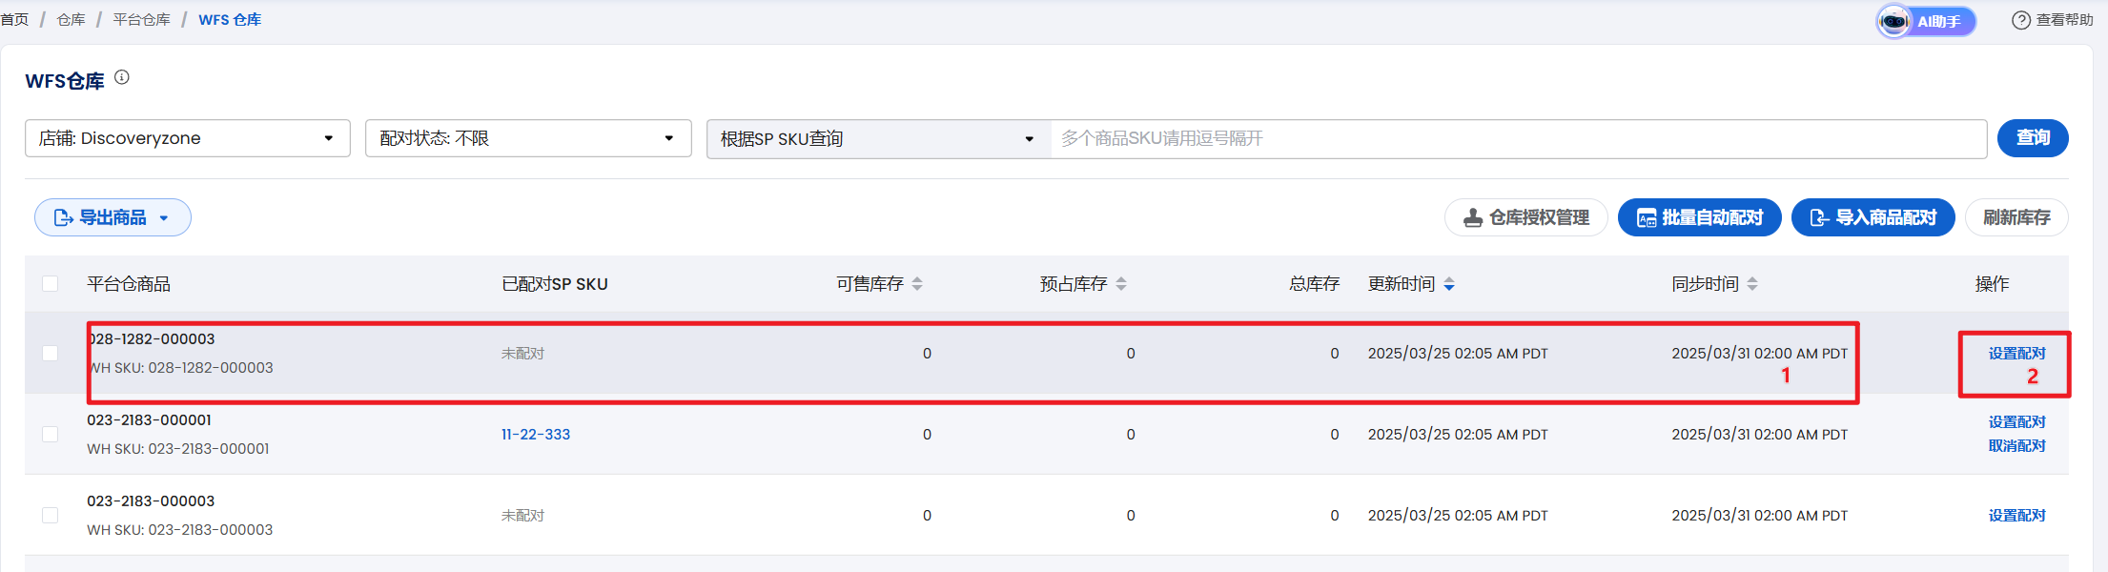Open the 店铺 Discoveryzone dropdown
This screenshot has height=572, width=2108.
(188, 138)
